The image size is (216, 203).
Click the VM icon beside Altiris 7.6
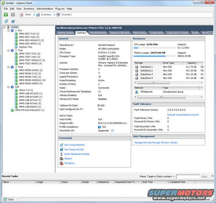(16, 90)
